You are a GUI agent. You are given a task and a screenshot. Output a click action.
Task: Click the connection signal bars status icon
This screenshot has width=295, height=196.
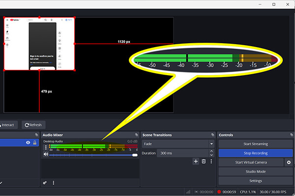coord(188,192)
